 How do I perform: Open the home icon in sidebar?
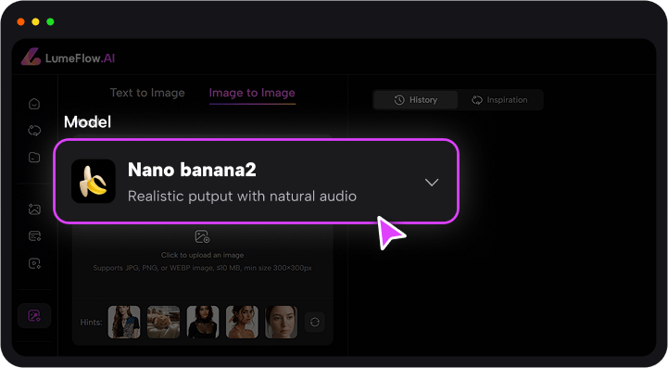[34, 104]
